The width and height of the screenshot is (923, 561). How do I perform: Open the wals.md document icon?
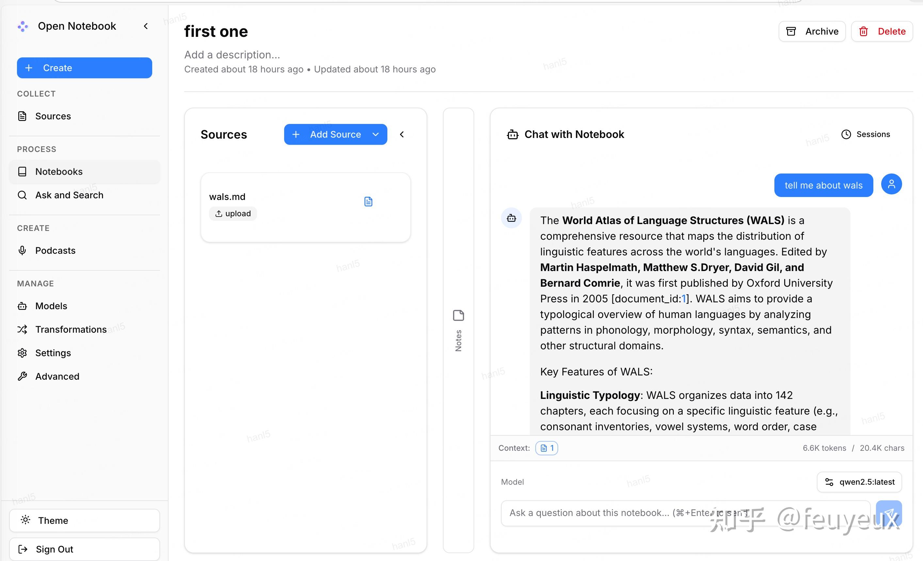coord(368,202)
